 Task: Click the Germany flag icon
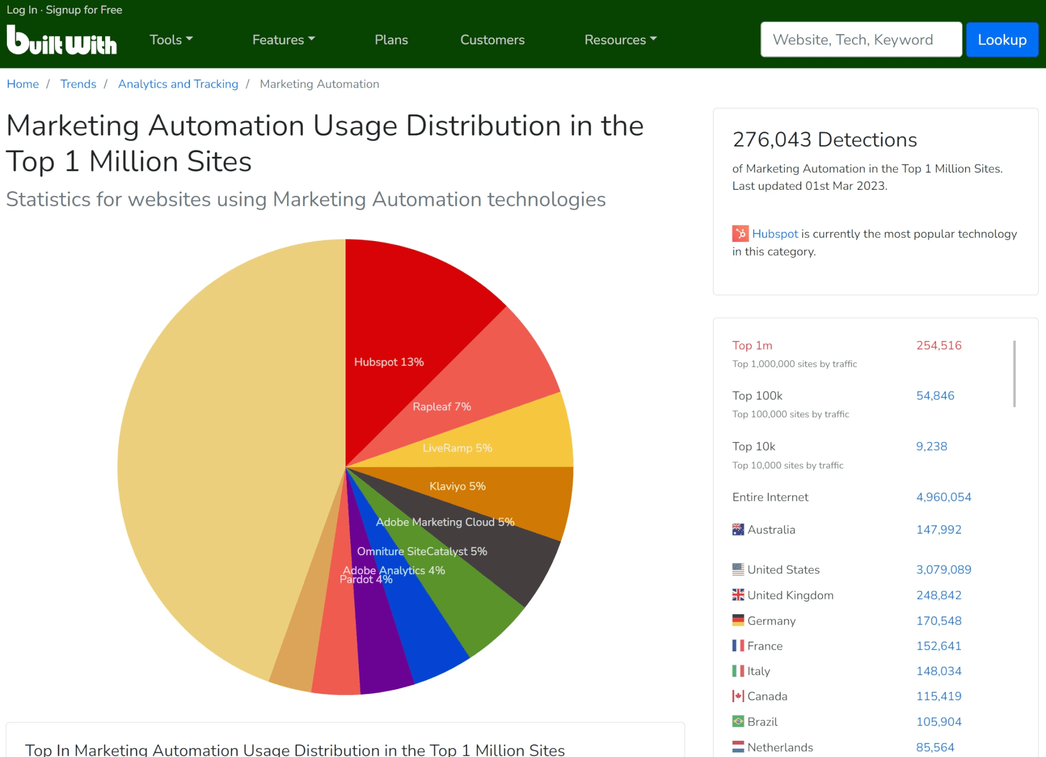click(x=738, y=621)
